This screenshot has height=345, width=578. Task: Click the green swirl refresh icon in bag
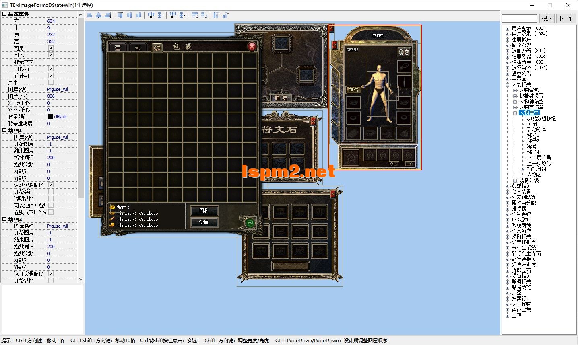250,223
